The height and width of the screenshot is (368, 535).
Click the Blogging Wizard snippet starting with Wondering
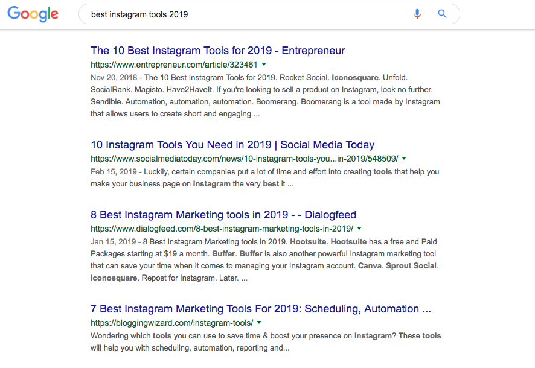[x=266, y=342]
